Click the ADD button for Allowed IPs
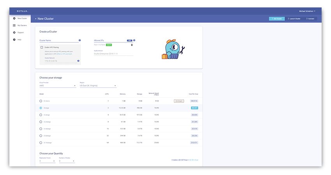331x175 pixels. click(x=130, y=40)
